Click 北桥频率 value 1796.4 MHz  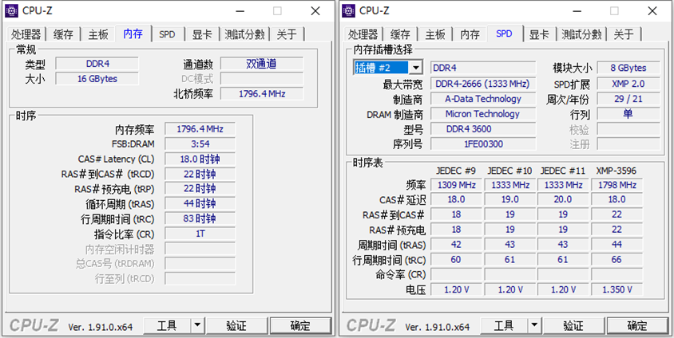(262, 94)
